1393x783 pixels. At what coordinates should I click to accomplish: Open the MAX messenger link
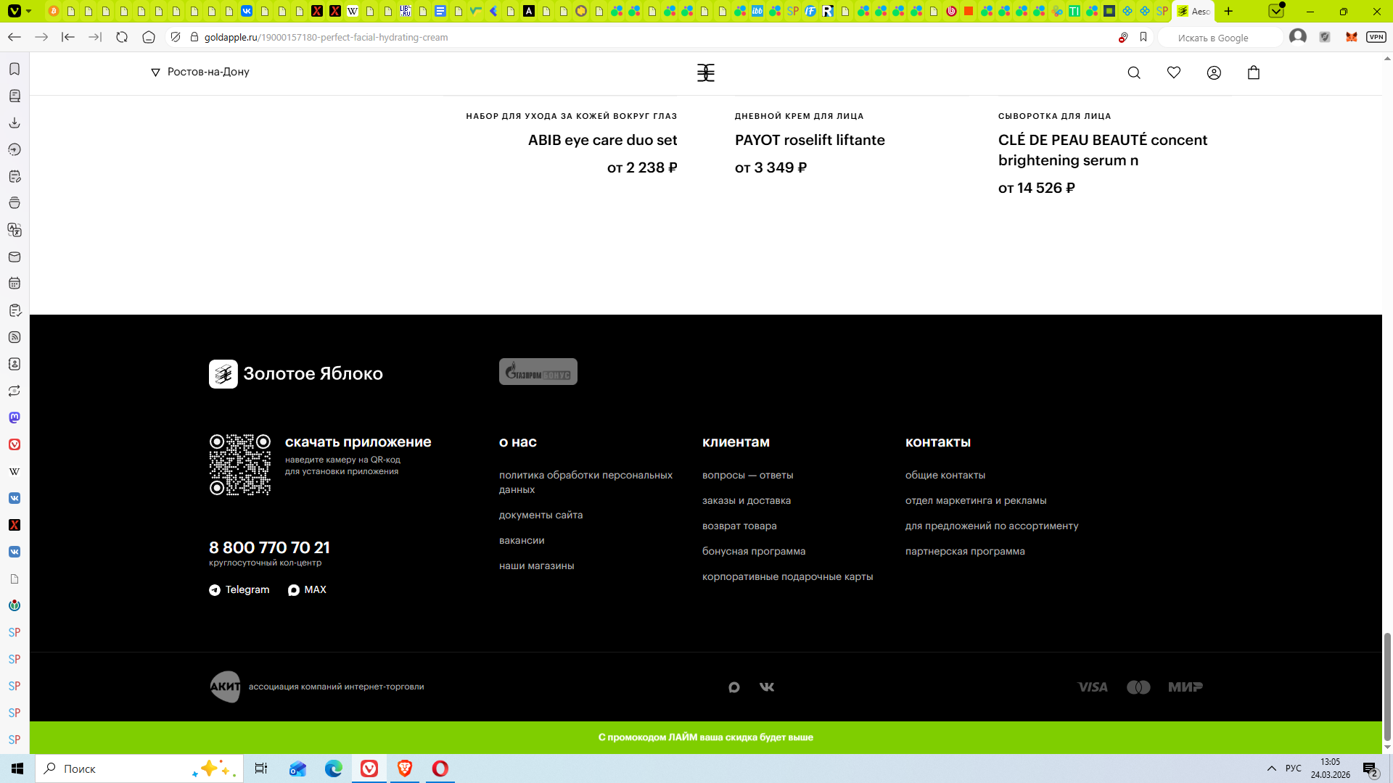[x=307, y=589]
